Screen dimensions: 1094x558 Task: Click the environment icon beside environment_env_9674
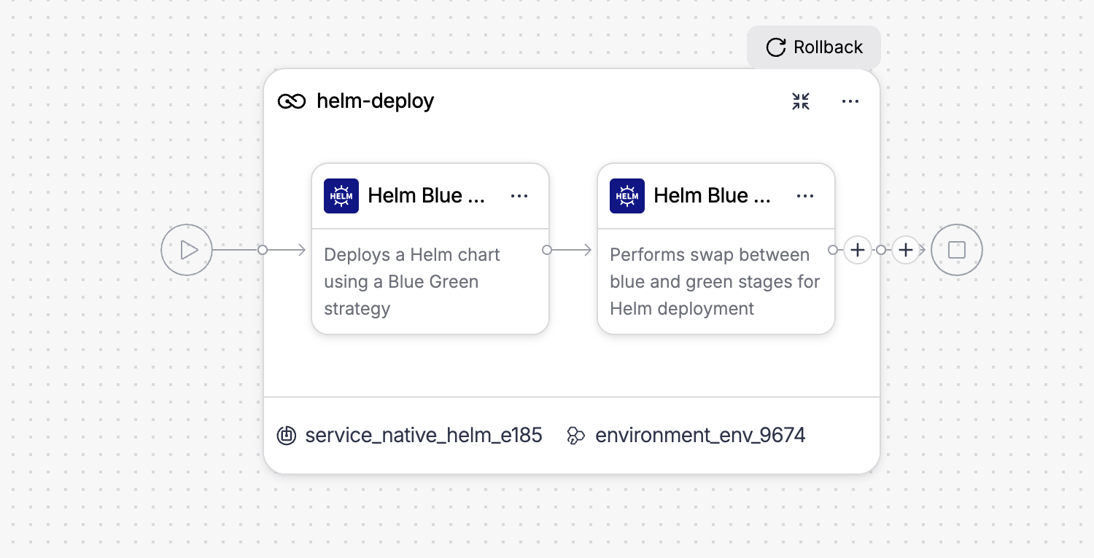pyautogui.click(x=576, y=436)
